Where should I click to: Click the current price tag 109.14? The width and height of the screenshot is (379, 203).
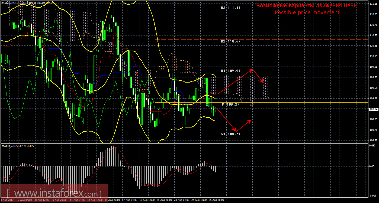coord(373,109)
